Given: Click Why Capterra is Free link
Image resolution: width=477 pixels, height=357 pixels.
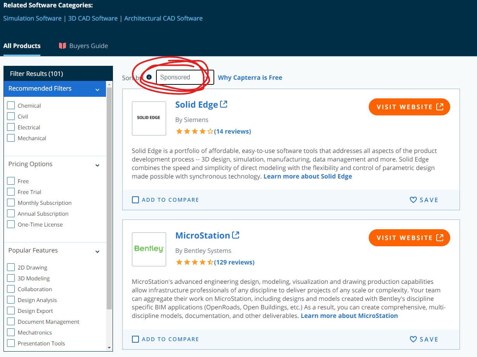Looking at the screenshot, I should point(250,77).
